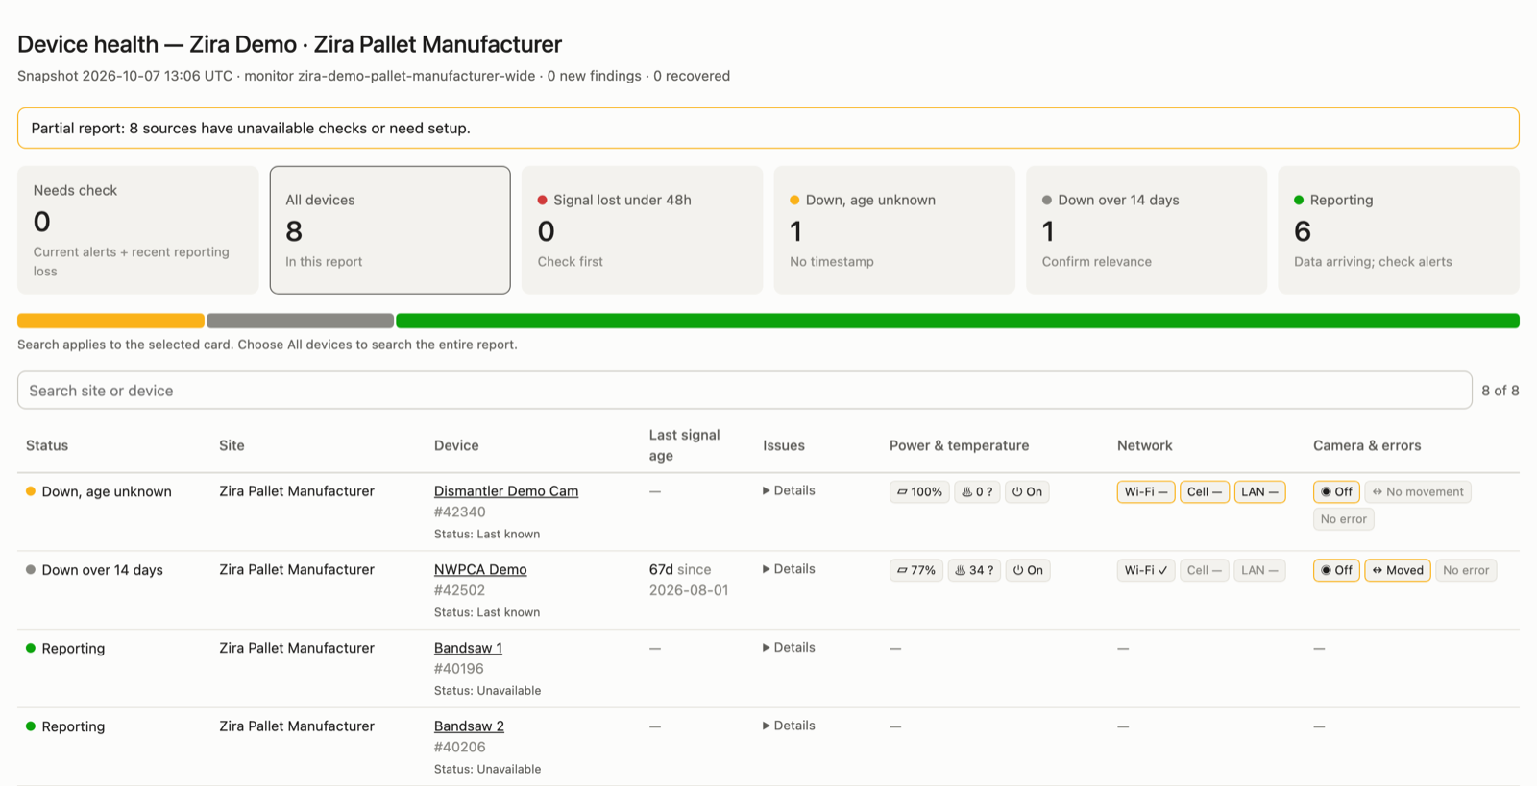Click the No movement chip
The width and height of the screenshot is (1537, 786).
1418,492
